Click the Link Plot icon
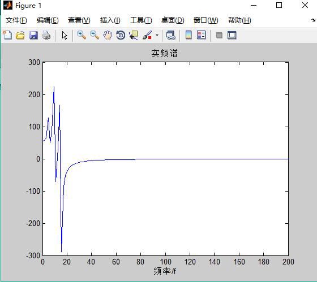Image resolution: width=317 pixels, height=282 pixels. coord(171,36)
